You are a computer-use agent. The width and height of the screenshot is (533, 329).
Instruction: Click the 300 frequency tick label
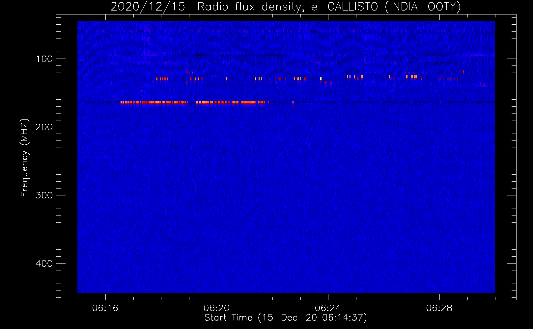[44, 195]
